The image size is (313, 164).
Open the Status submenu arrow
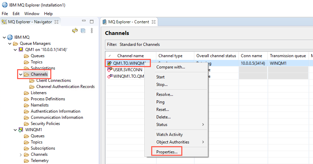[203, 125]
